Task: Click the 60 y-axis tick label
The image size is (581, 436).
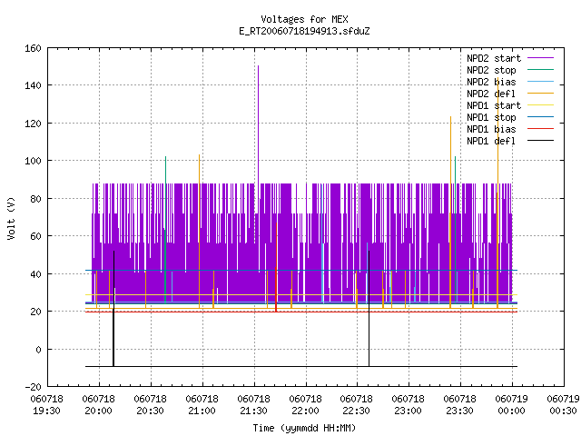Action: pyautogui.click(x=35, y=236)
